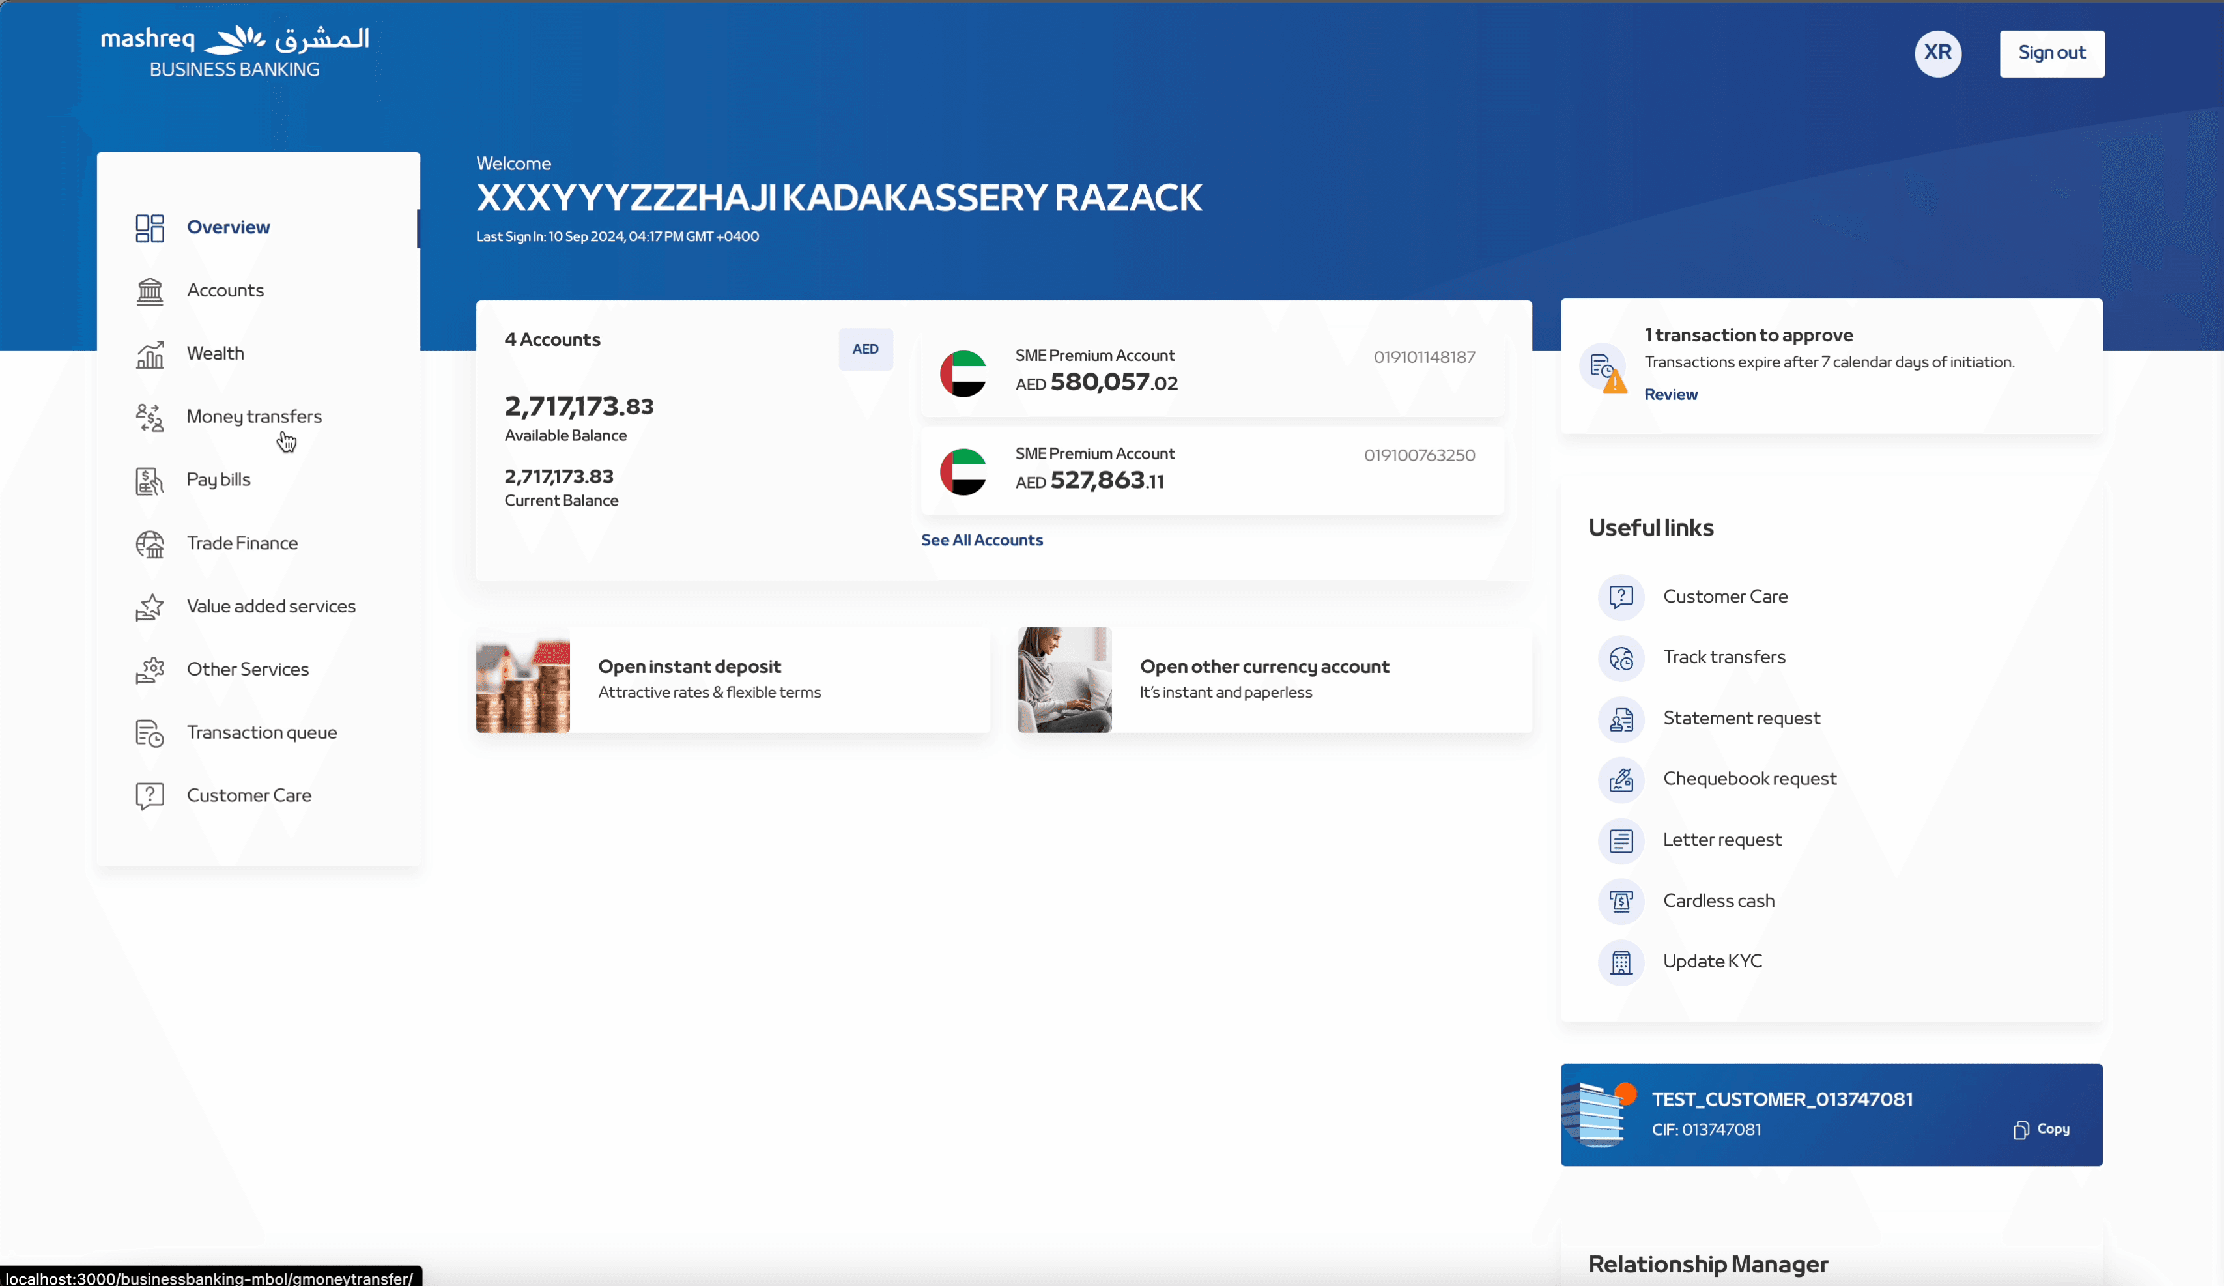Click the Relationship Manager heading

1707,1265
